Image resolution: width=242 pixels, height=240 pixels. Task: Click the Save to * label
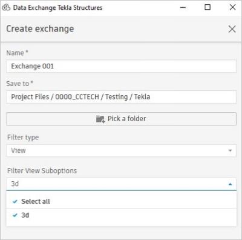(19, 84)
